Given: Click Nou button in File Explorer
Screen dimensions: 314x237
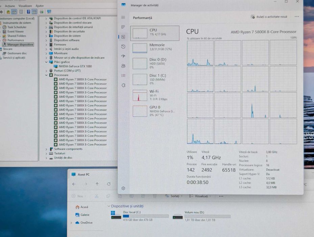Looking at the screenshot, I should (79, 196).
